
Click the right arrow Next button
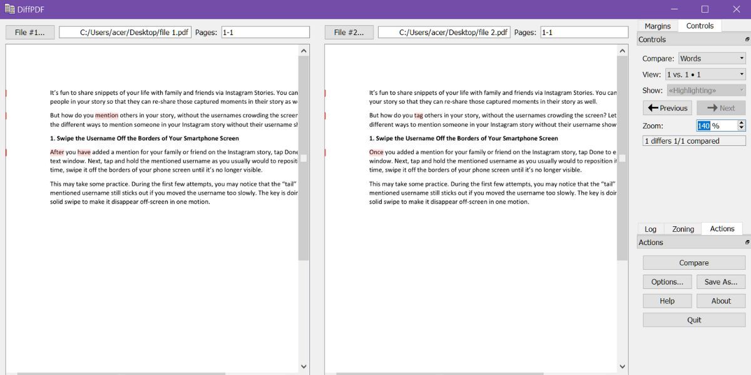(721, 108)
